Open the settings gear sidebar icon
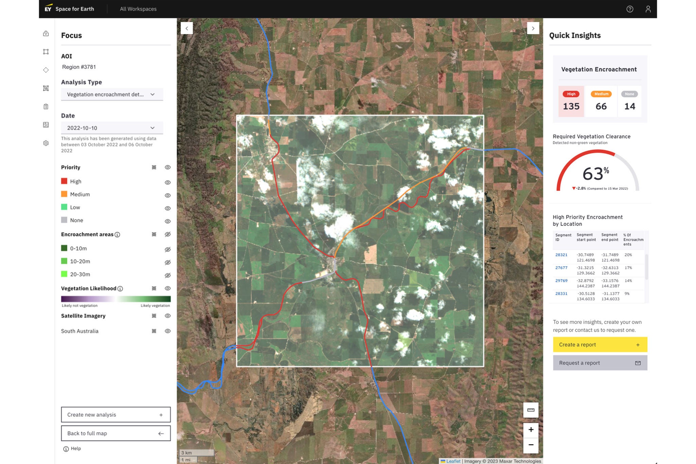Image resolution: width=696 pixels, height=464 pixels. pyautogui.click(x=46, y=143)
